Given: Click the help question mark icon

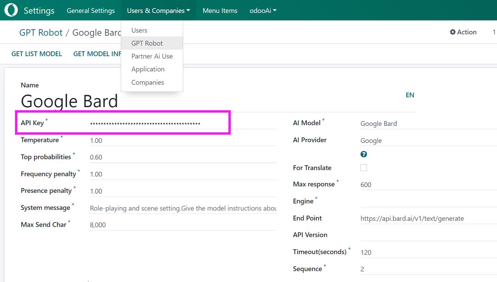Looking at the screenshot, I should coord(364,154).
